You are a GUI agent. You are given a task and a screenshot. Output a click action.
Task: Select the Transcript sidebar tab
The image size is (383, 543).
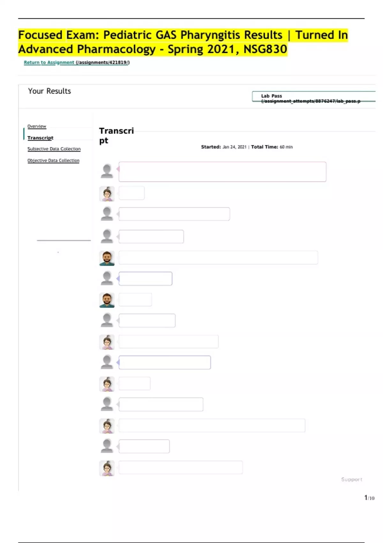click(40, 138)
